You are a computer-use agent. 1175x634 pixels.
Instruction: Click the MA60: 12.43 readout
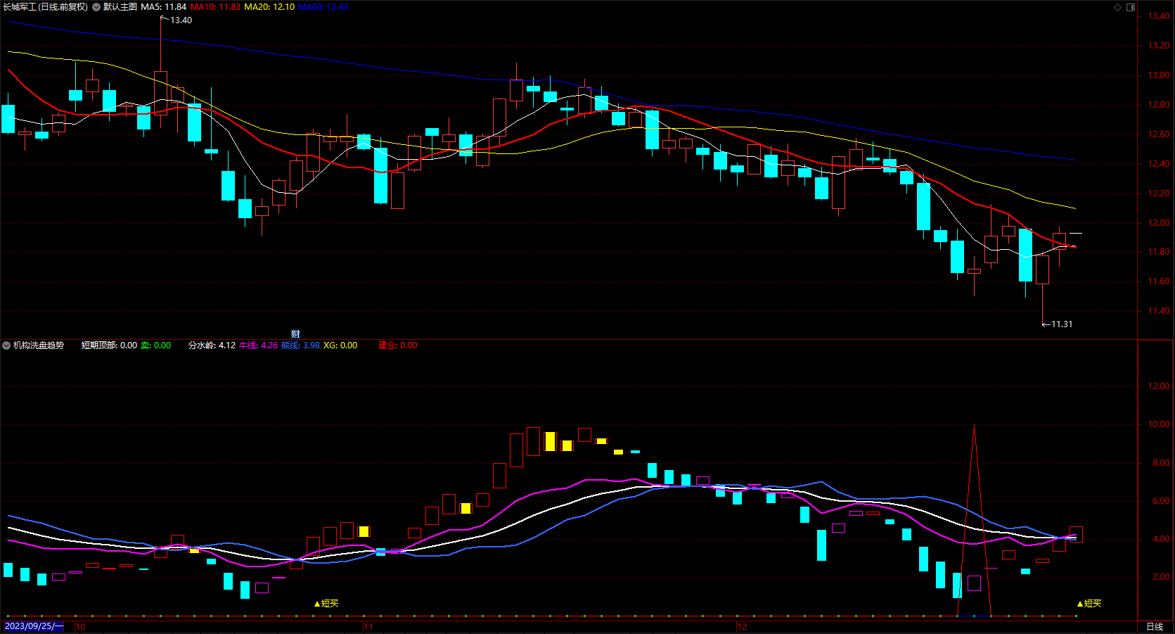[x=323, y=7]
